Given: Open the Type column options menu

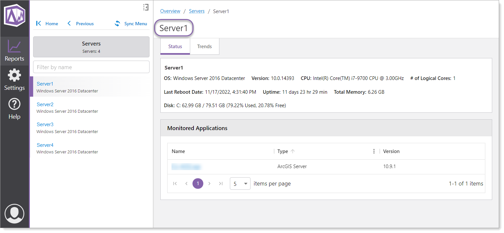Looking at the screenshot, I should (x=374, y=151).
